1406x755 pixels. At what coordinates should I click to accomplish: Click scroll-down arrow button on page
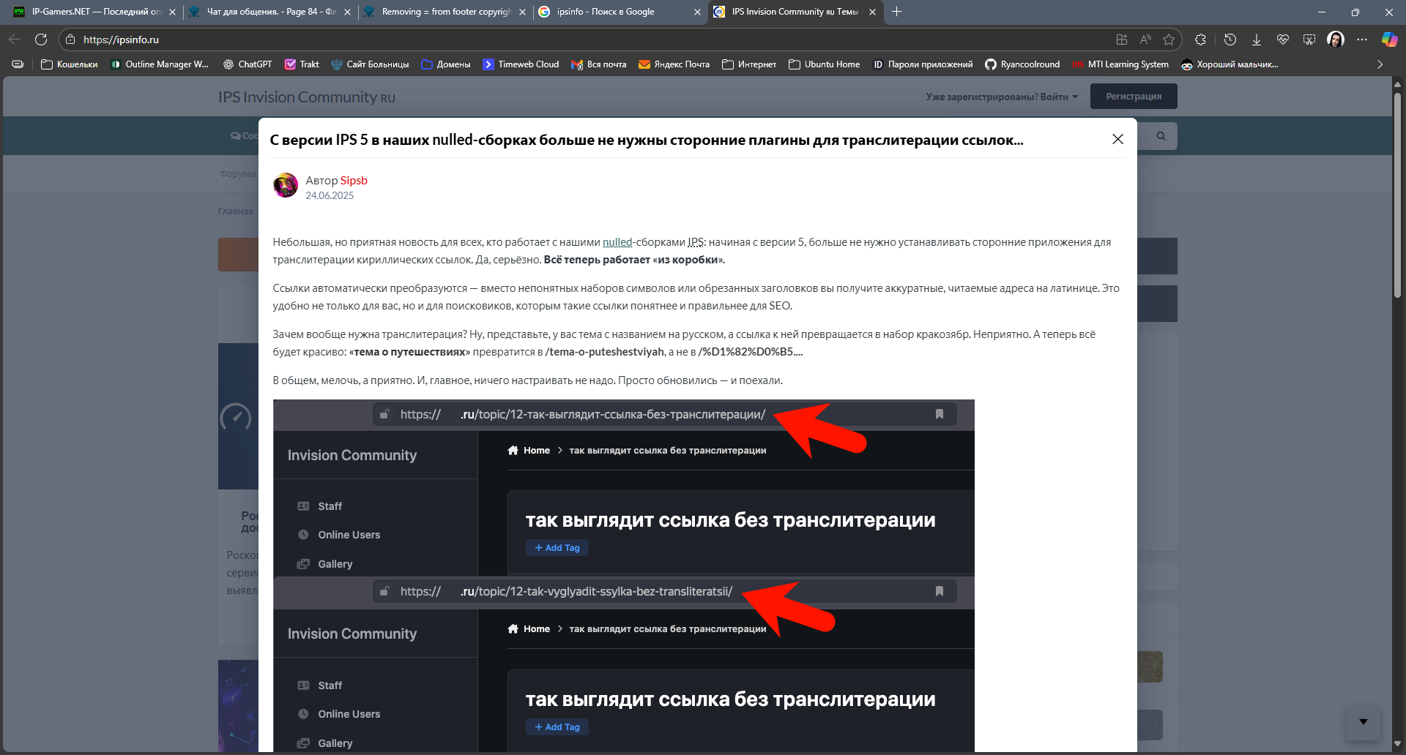pos(1364,722)
